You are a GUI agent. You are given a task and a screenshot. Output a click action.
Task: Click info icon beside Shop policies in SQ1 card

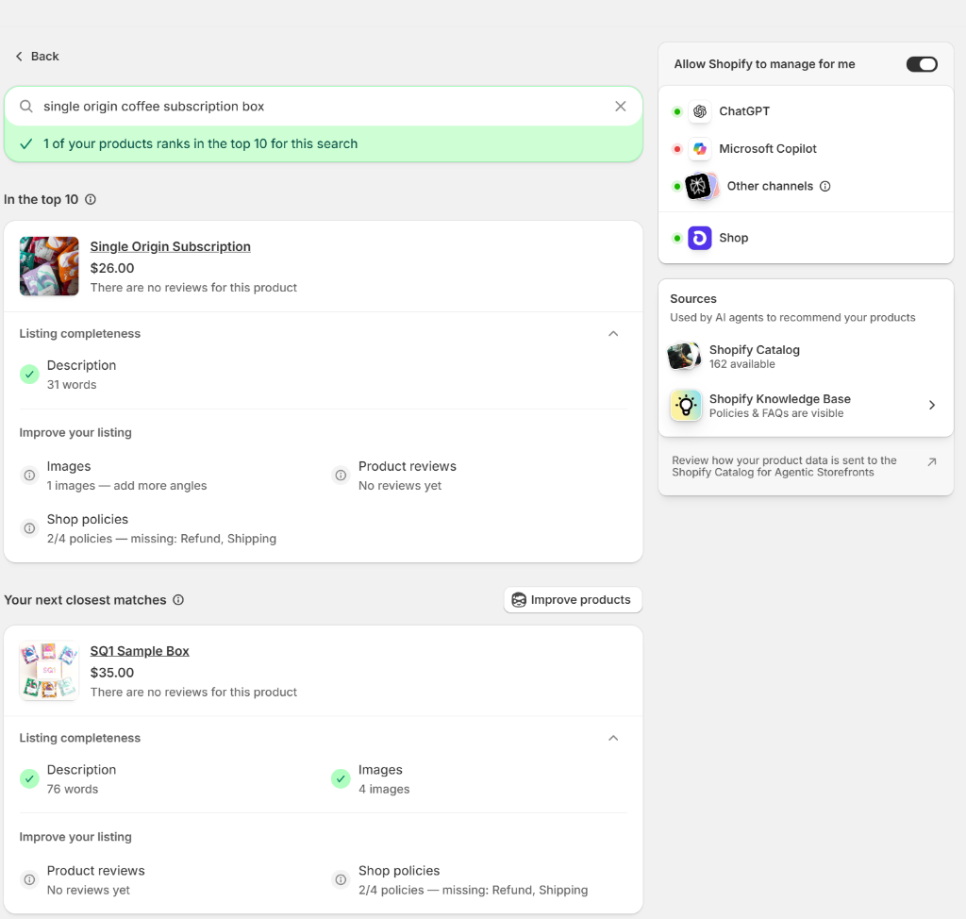[341, 879]
